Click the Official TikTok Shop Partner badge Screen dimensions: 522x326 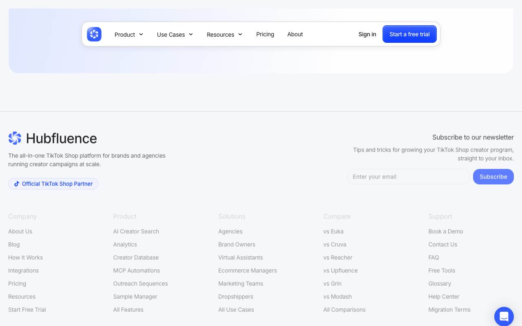[53, 184]
